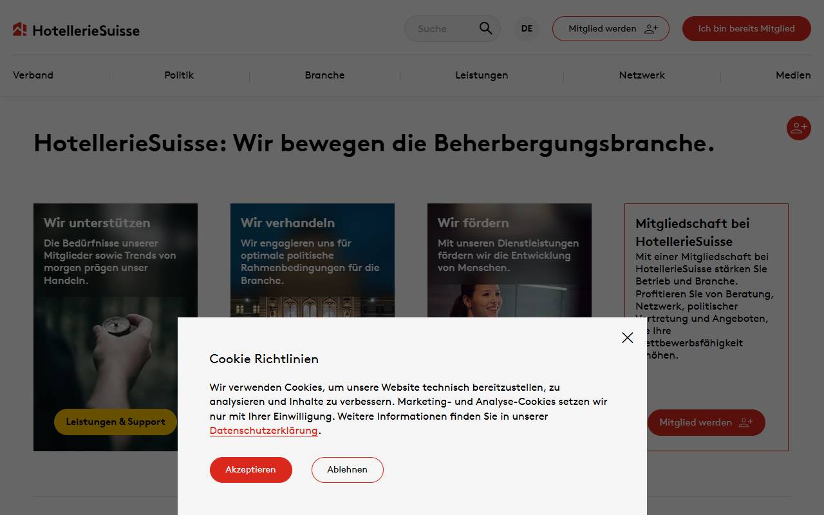Click Ich bin bereits Mitglied button
Image resolution: width=824 pixels, height=515 pixels.
pyautogui.click(x=746, y=28)
